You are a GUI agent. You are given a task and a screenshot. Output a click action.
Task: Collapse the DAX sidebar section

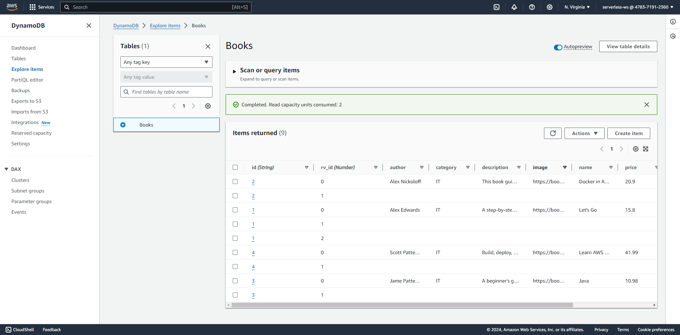[x=6, y=169]
